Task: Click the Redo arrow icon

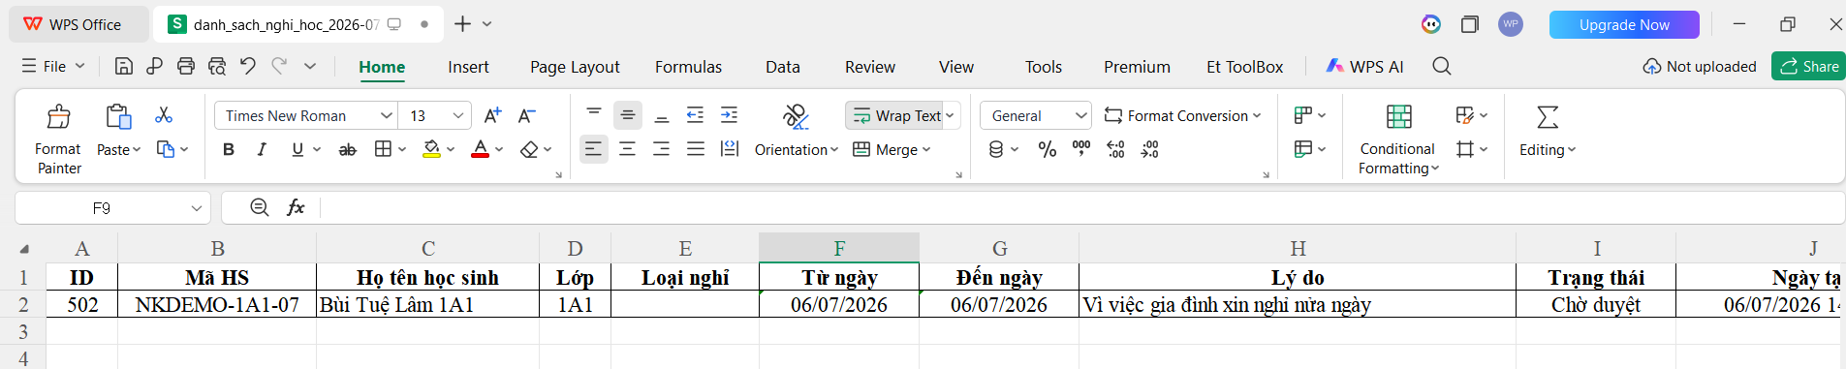Action: click(279, 66)
